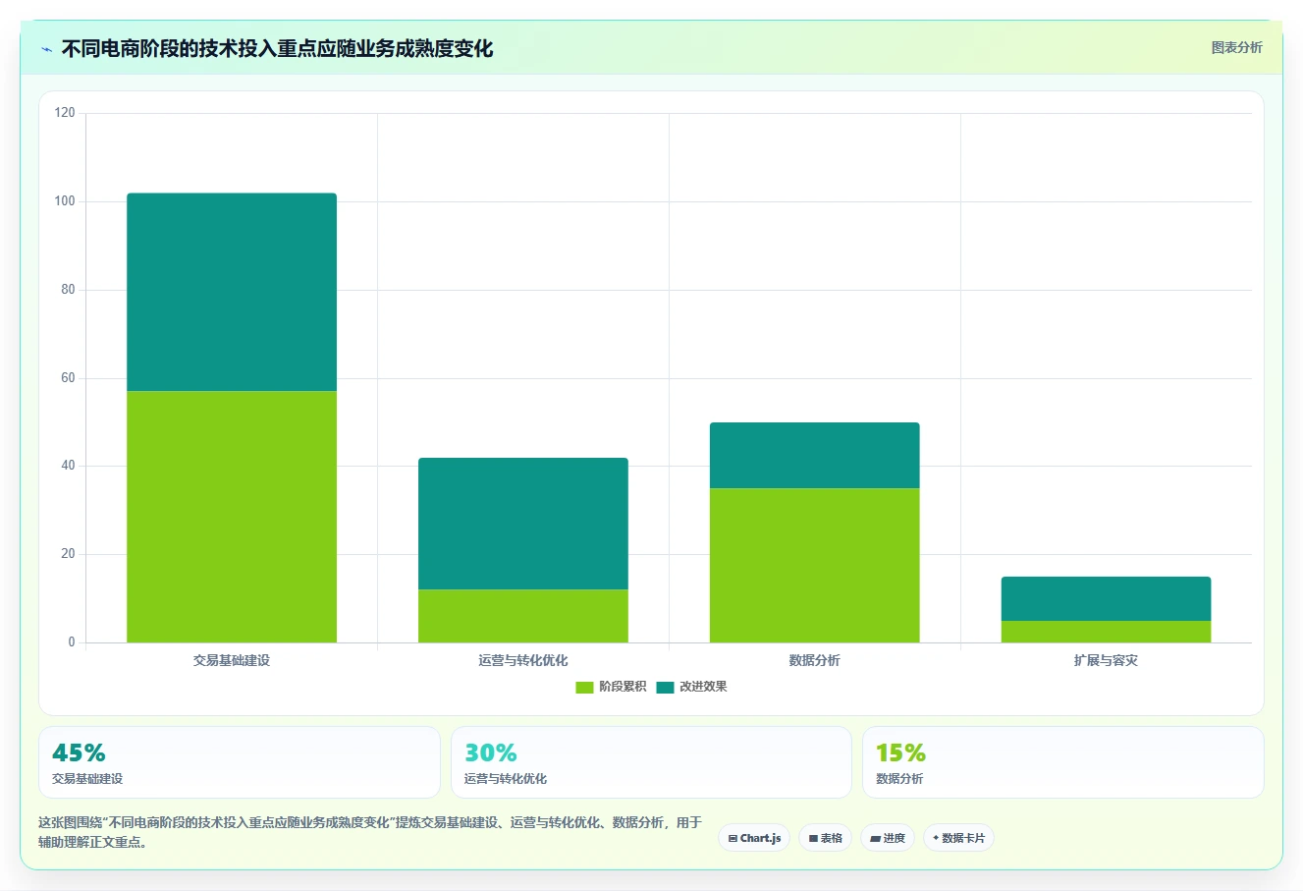Click the 120 y-axis tick label

tap(65, 113)
